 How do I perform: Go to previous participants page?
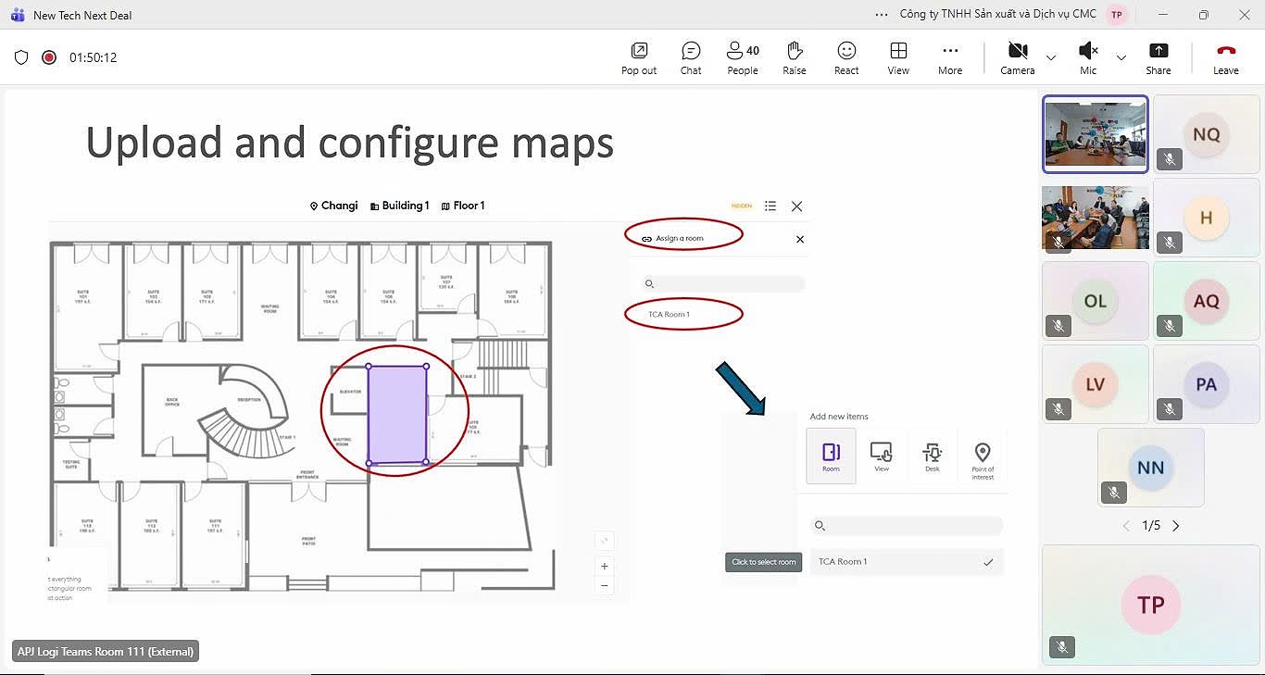1126,526
